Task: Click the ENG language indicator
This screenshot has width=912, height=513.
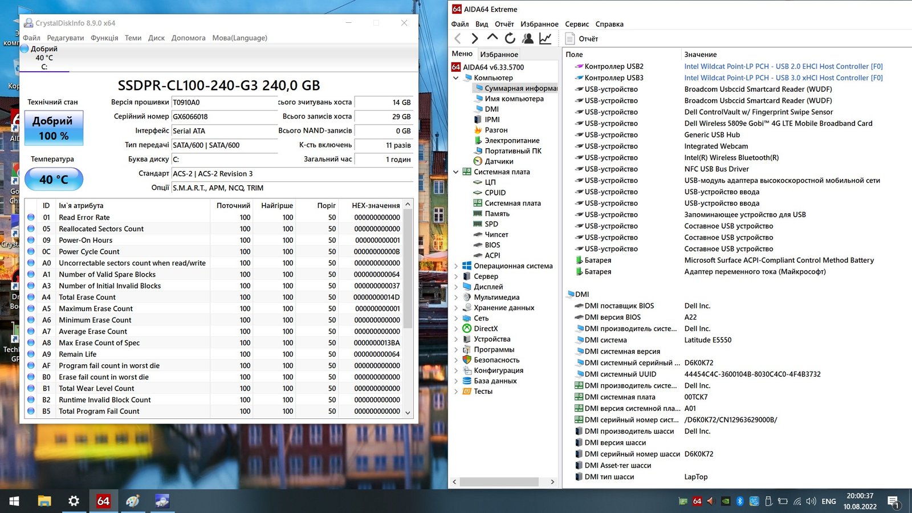Action: [x=829, y=502]
